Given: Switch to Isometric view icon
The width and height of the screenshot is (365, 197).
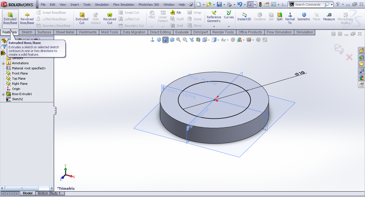Looking at the screenshot, I should (304, 17).
